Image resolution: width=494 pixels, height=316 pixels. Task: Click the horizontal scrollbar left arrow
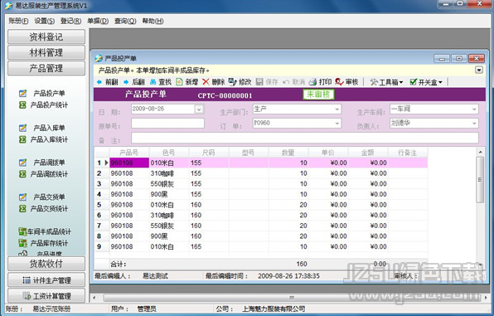94,298
